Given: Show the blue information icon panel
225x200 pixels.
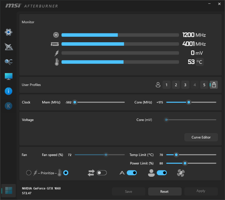Looking at the screenshot, I should (9, 91).
